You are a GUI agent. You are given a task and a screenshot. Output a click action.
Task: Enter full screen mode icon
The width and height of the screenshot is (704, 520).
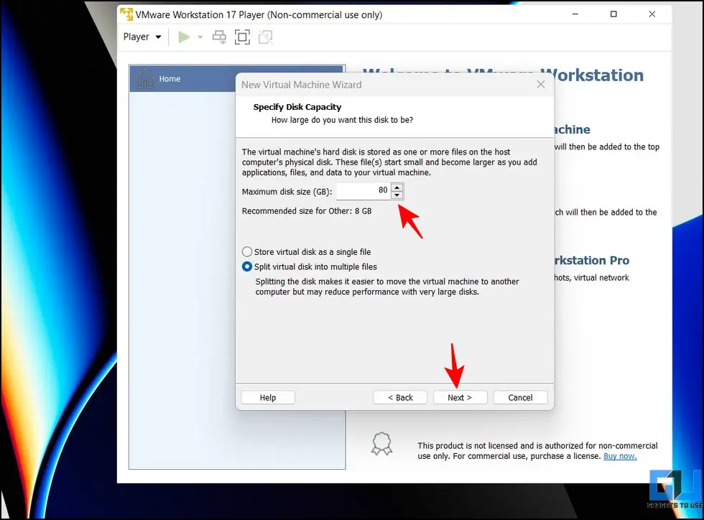tap(243, 37)
